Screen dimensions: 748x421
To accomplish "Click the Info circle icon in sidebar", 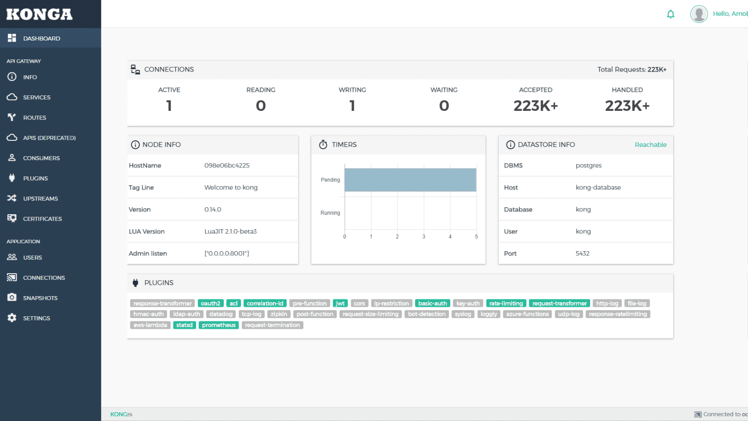I will point(12,77).
